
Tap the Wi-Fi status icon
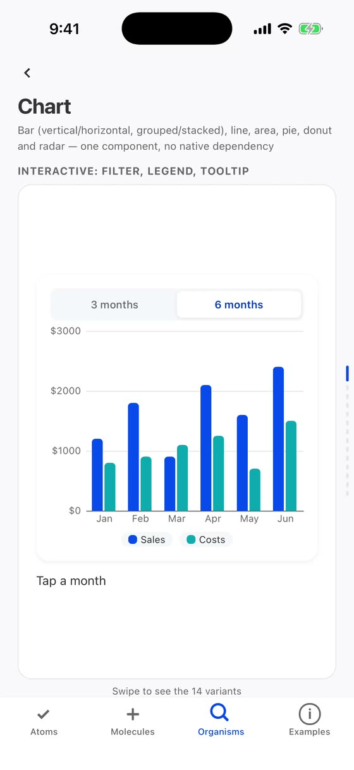click(285, 29)
